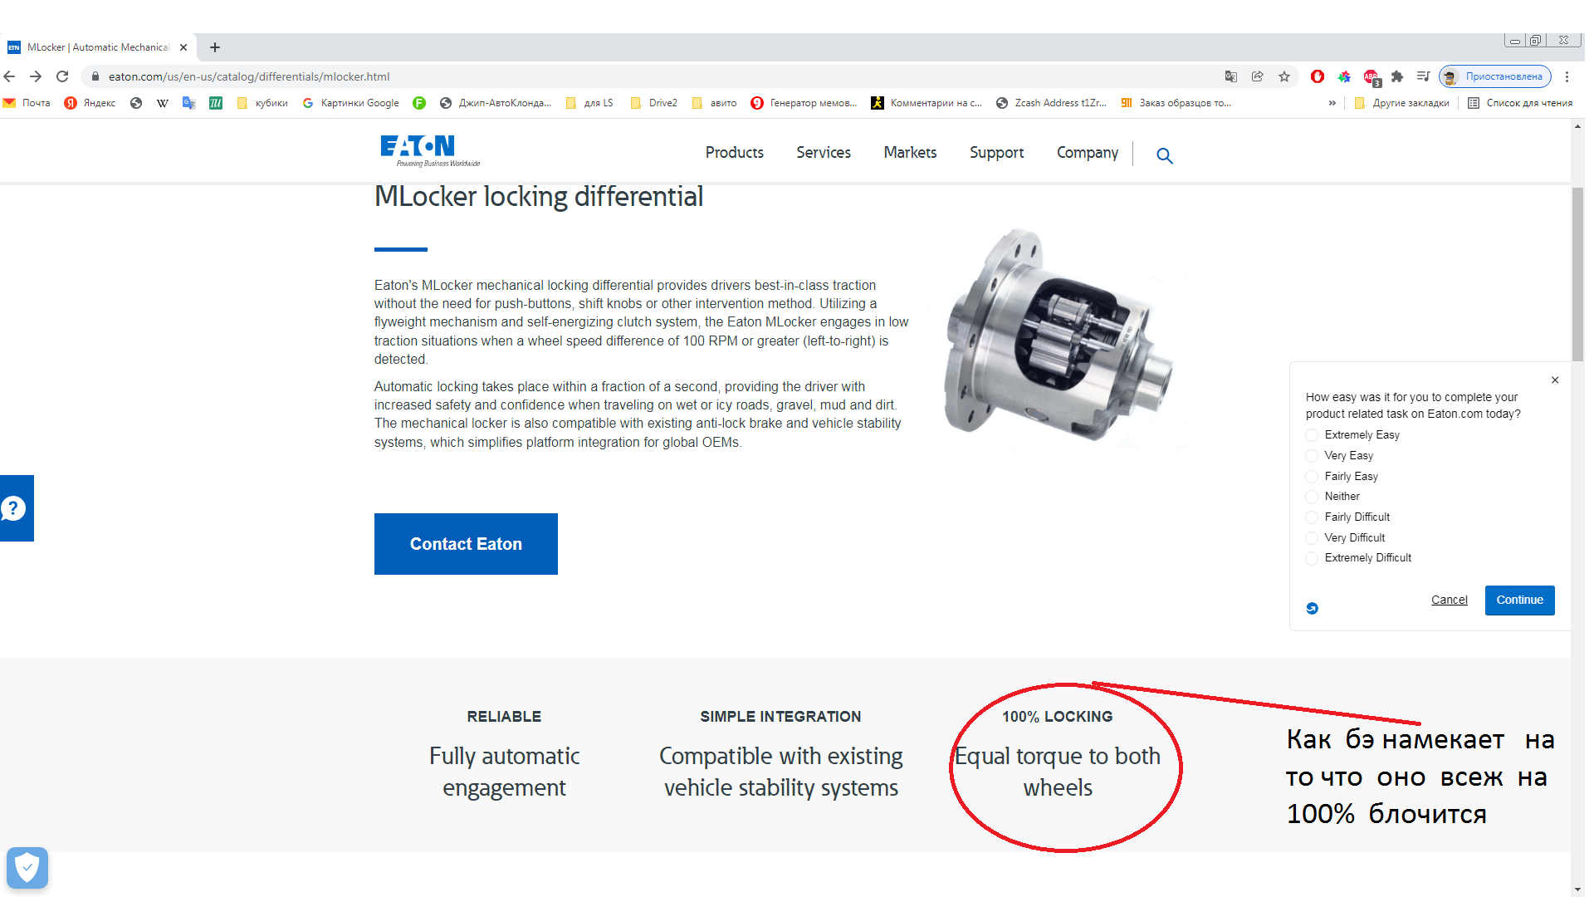Click the page vertical scrollbar thumb
Screen dimensions: 1594x897
coord(1577,274)
